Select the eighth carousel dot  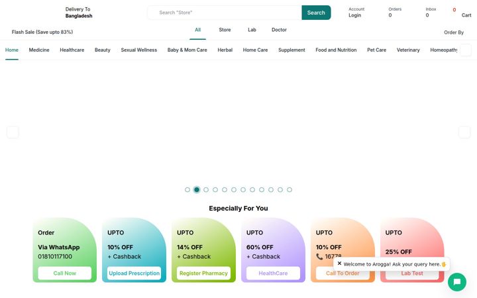coord(252,190)
